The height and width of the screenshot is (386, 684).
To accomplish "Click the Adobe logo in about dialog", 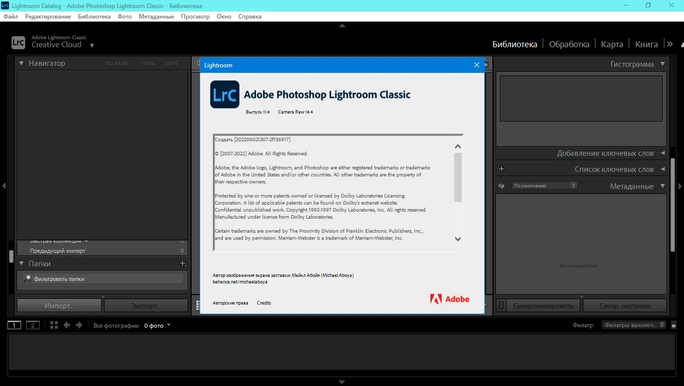I will click(x=450, y=299).
